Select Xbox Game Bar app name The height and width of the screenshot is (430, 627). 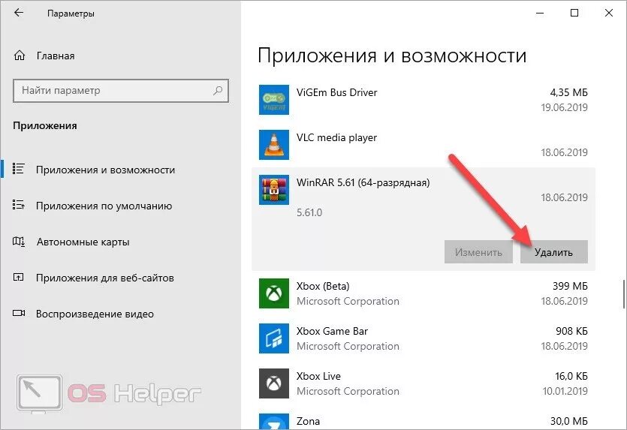[332, 331]
